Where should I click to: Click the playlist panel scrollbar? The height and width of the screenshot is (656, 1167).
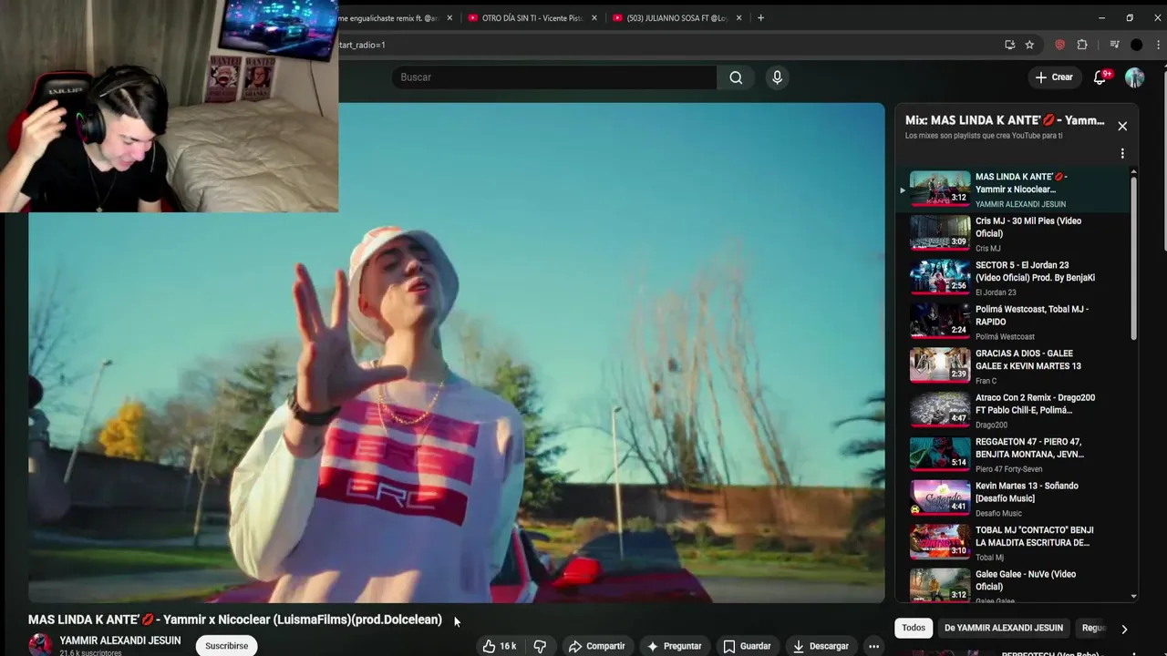[x=1134, y=259]
